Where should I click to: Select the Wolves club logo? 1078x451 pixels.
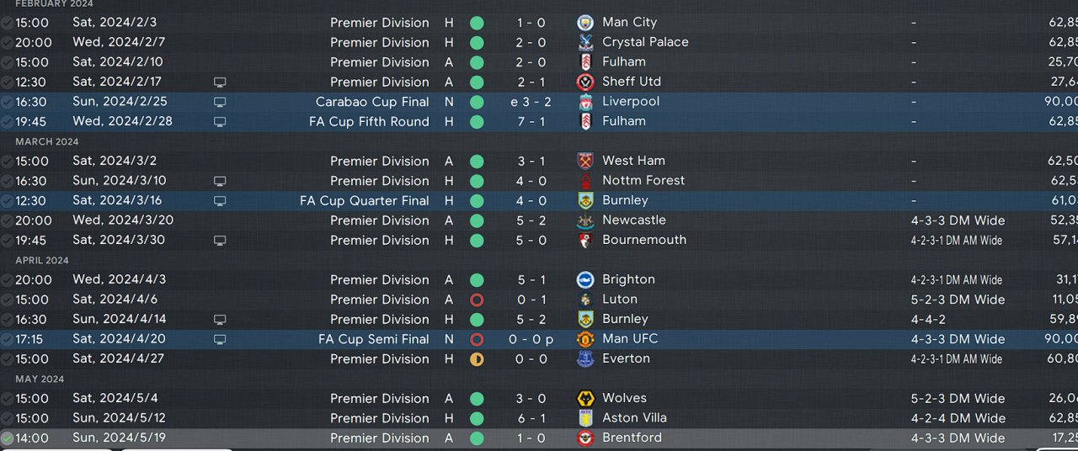(584, 398)
